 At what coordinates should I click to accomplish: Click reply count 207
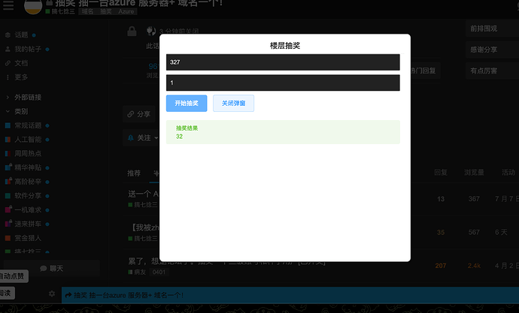tap(441, 266)
